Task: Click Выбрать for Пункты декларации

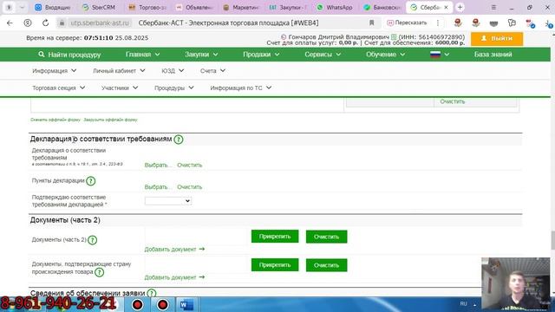Action: pyautogui.click(x=158, y=187)
